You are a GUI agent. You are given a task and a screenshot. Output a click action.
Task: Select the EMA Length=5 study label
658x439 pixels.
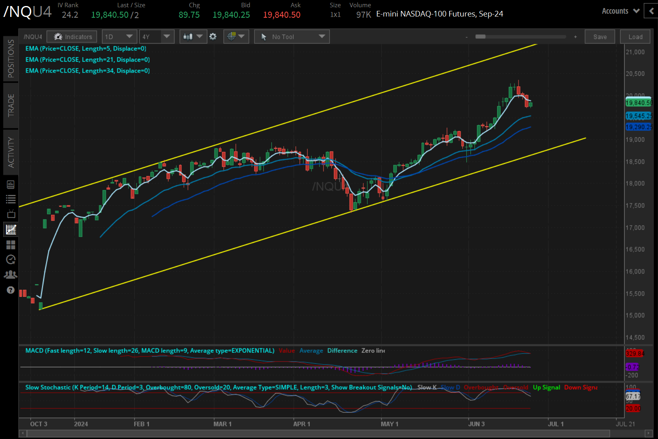[86, 48]
